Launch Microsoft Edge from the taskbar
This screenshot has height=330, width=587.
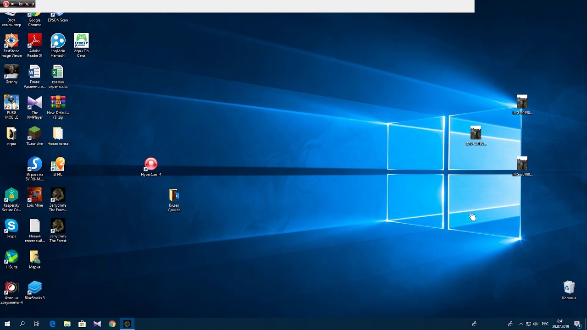[x=52, y=324]
